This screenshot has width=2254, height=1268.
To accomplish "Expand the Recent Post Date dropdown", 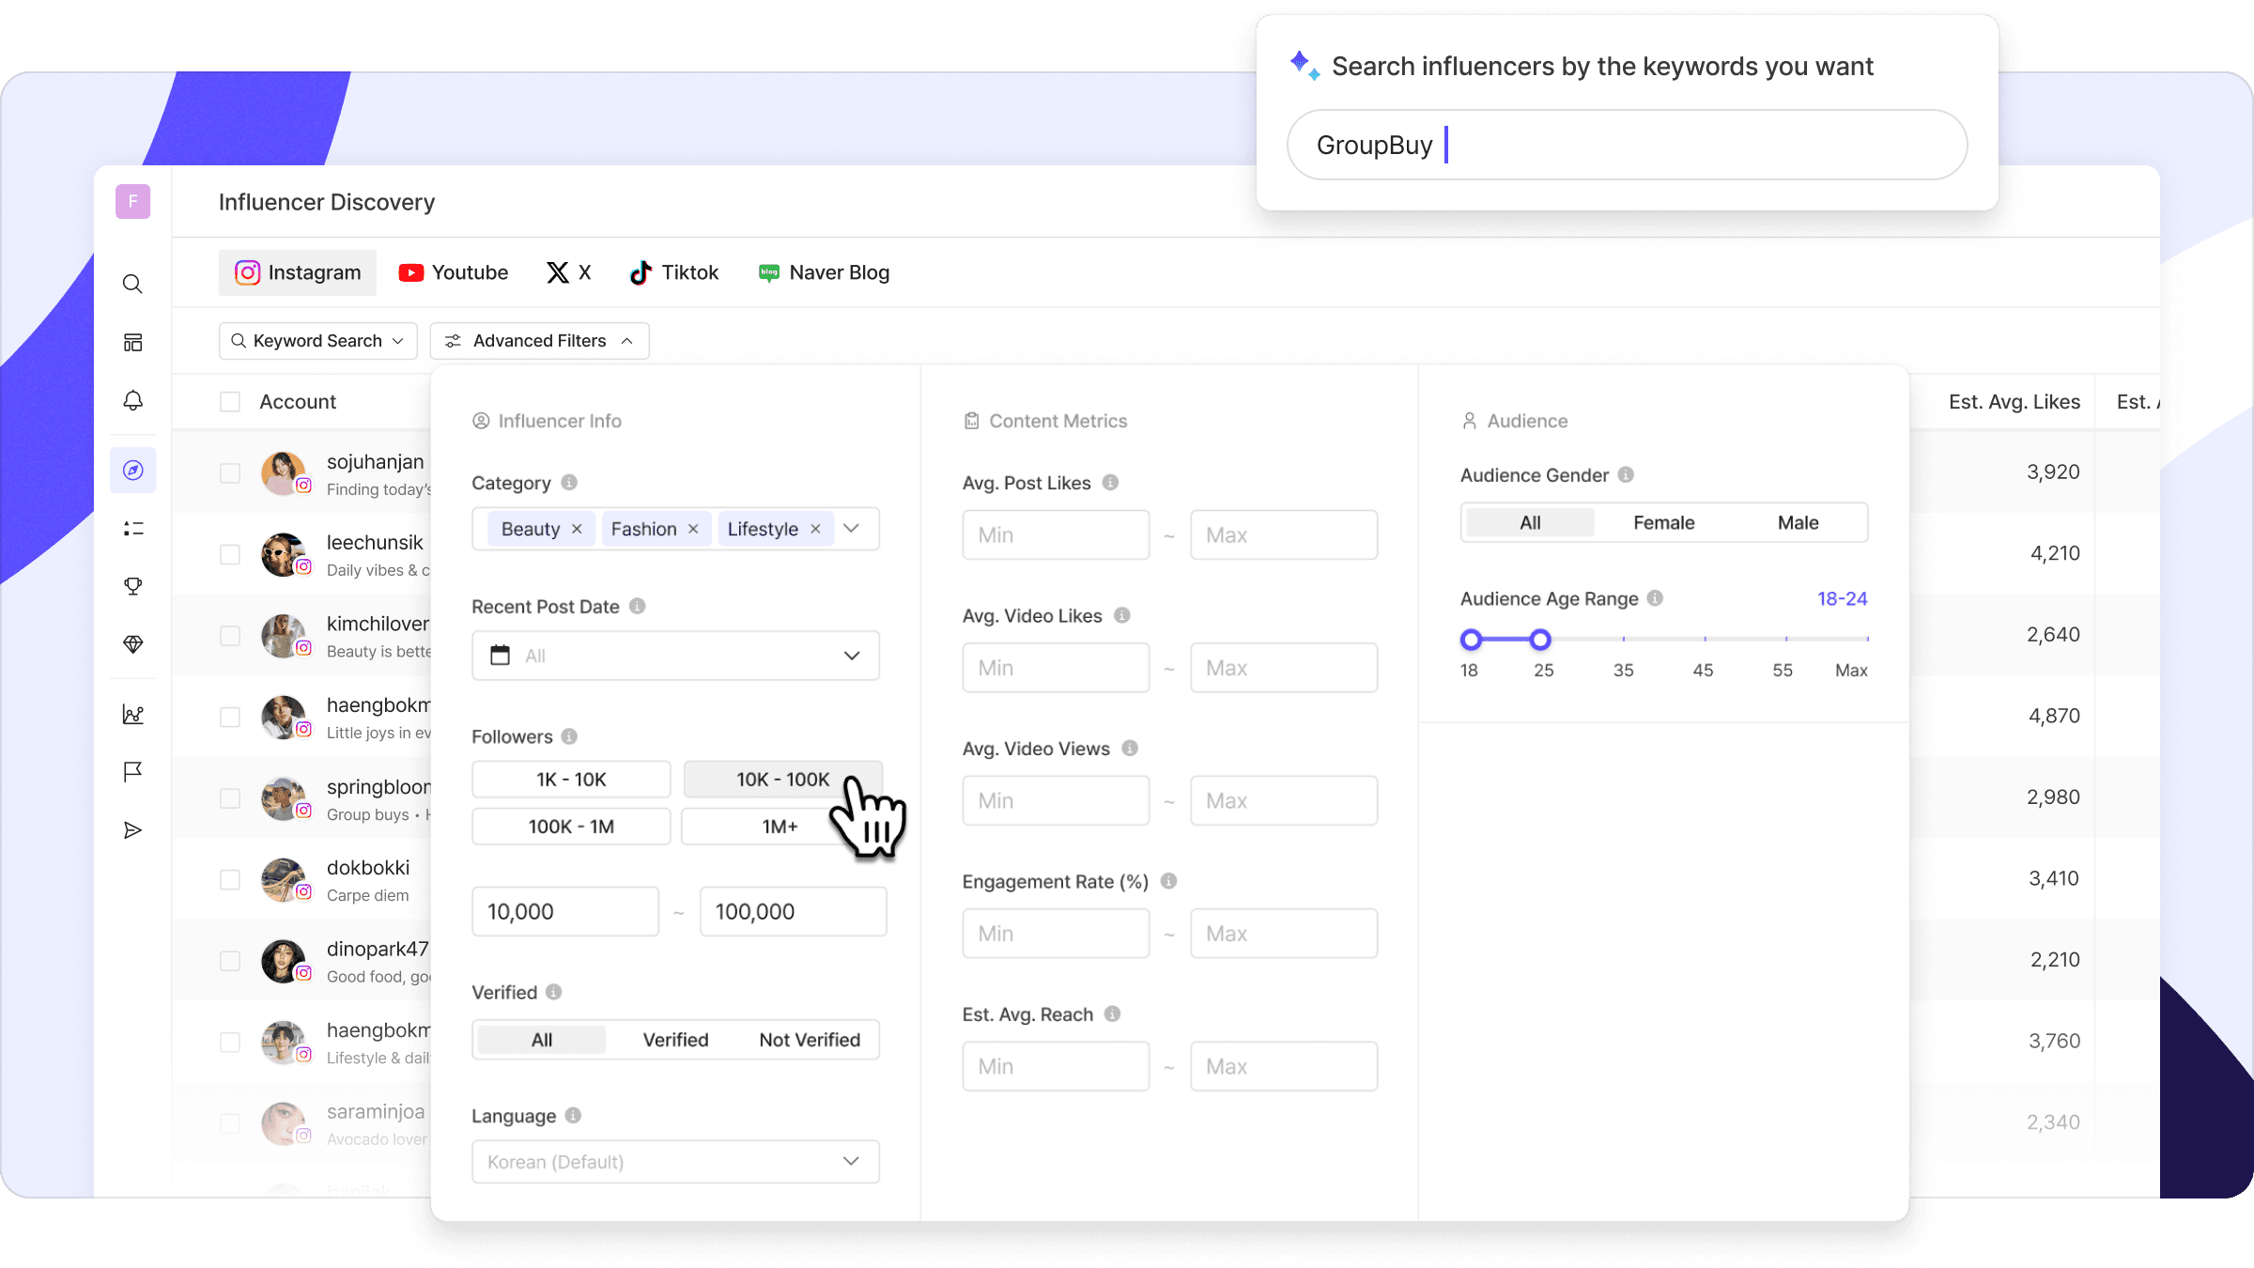I will pos(675,656).
